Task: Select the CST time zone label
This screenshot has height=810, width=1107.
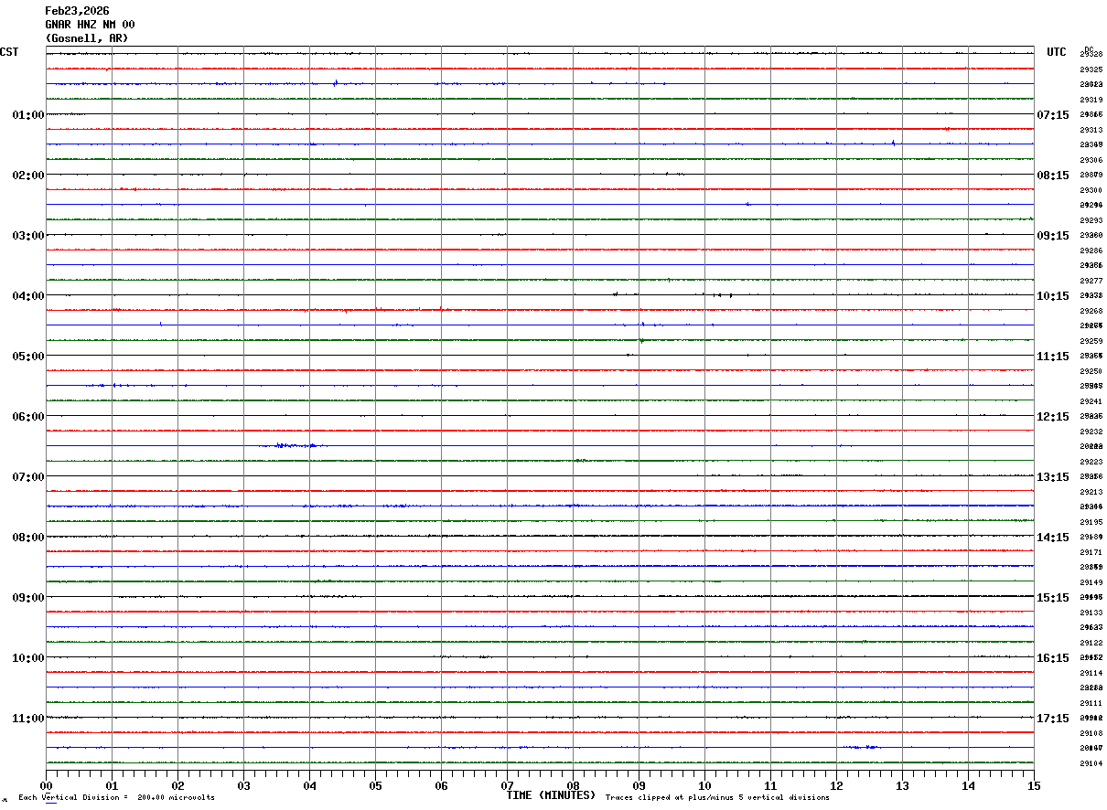Action: pyautogui.click(x=9, y=52)
